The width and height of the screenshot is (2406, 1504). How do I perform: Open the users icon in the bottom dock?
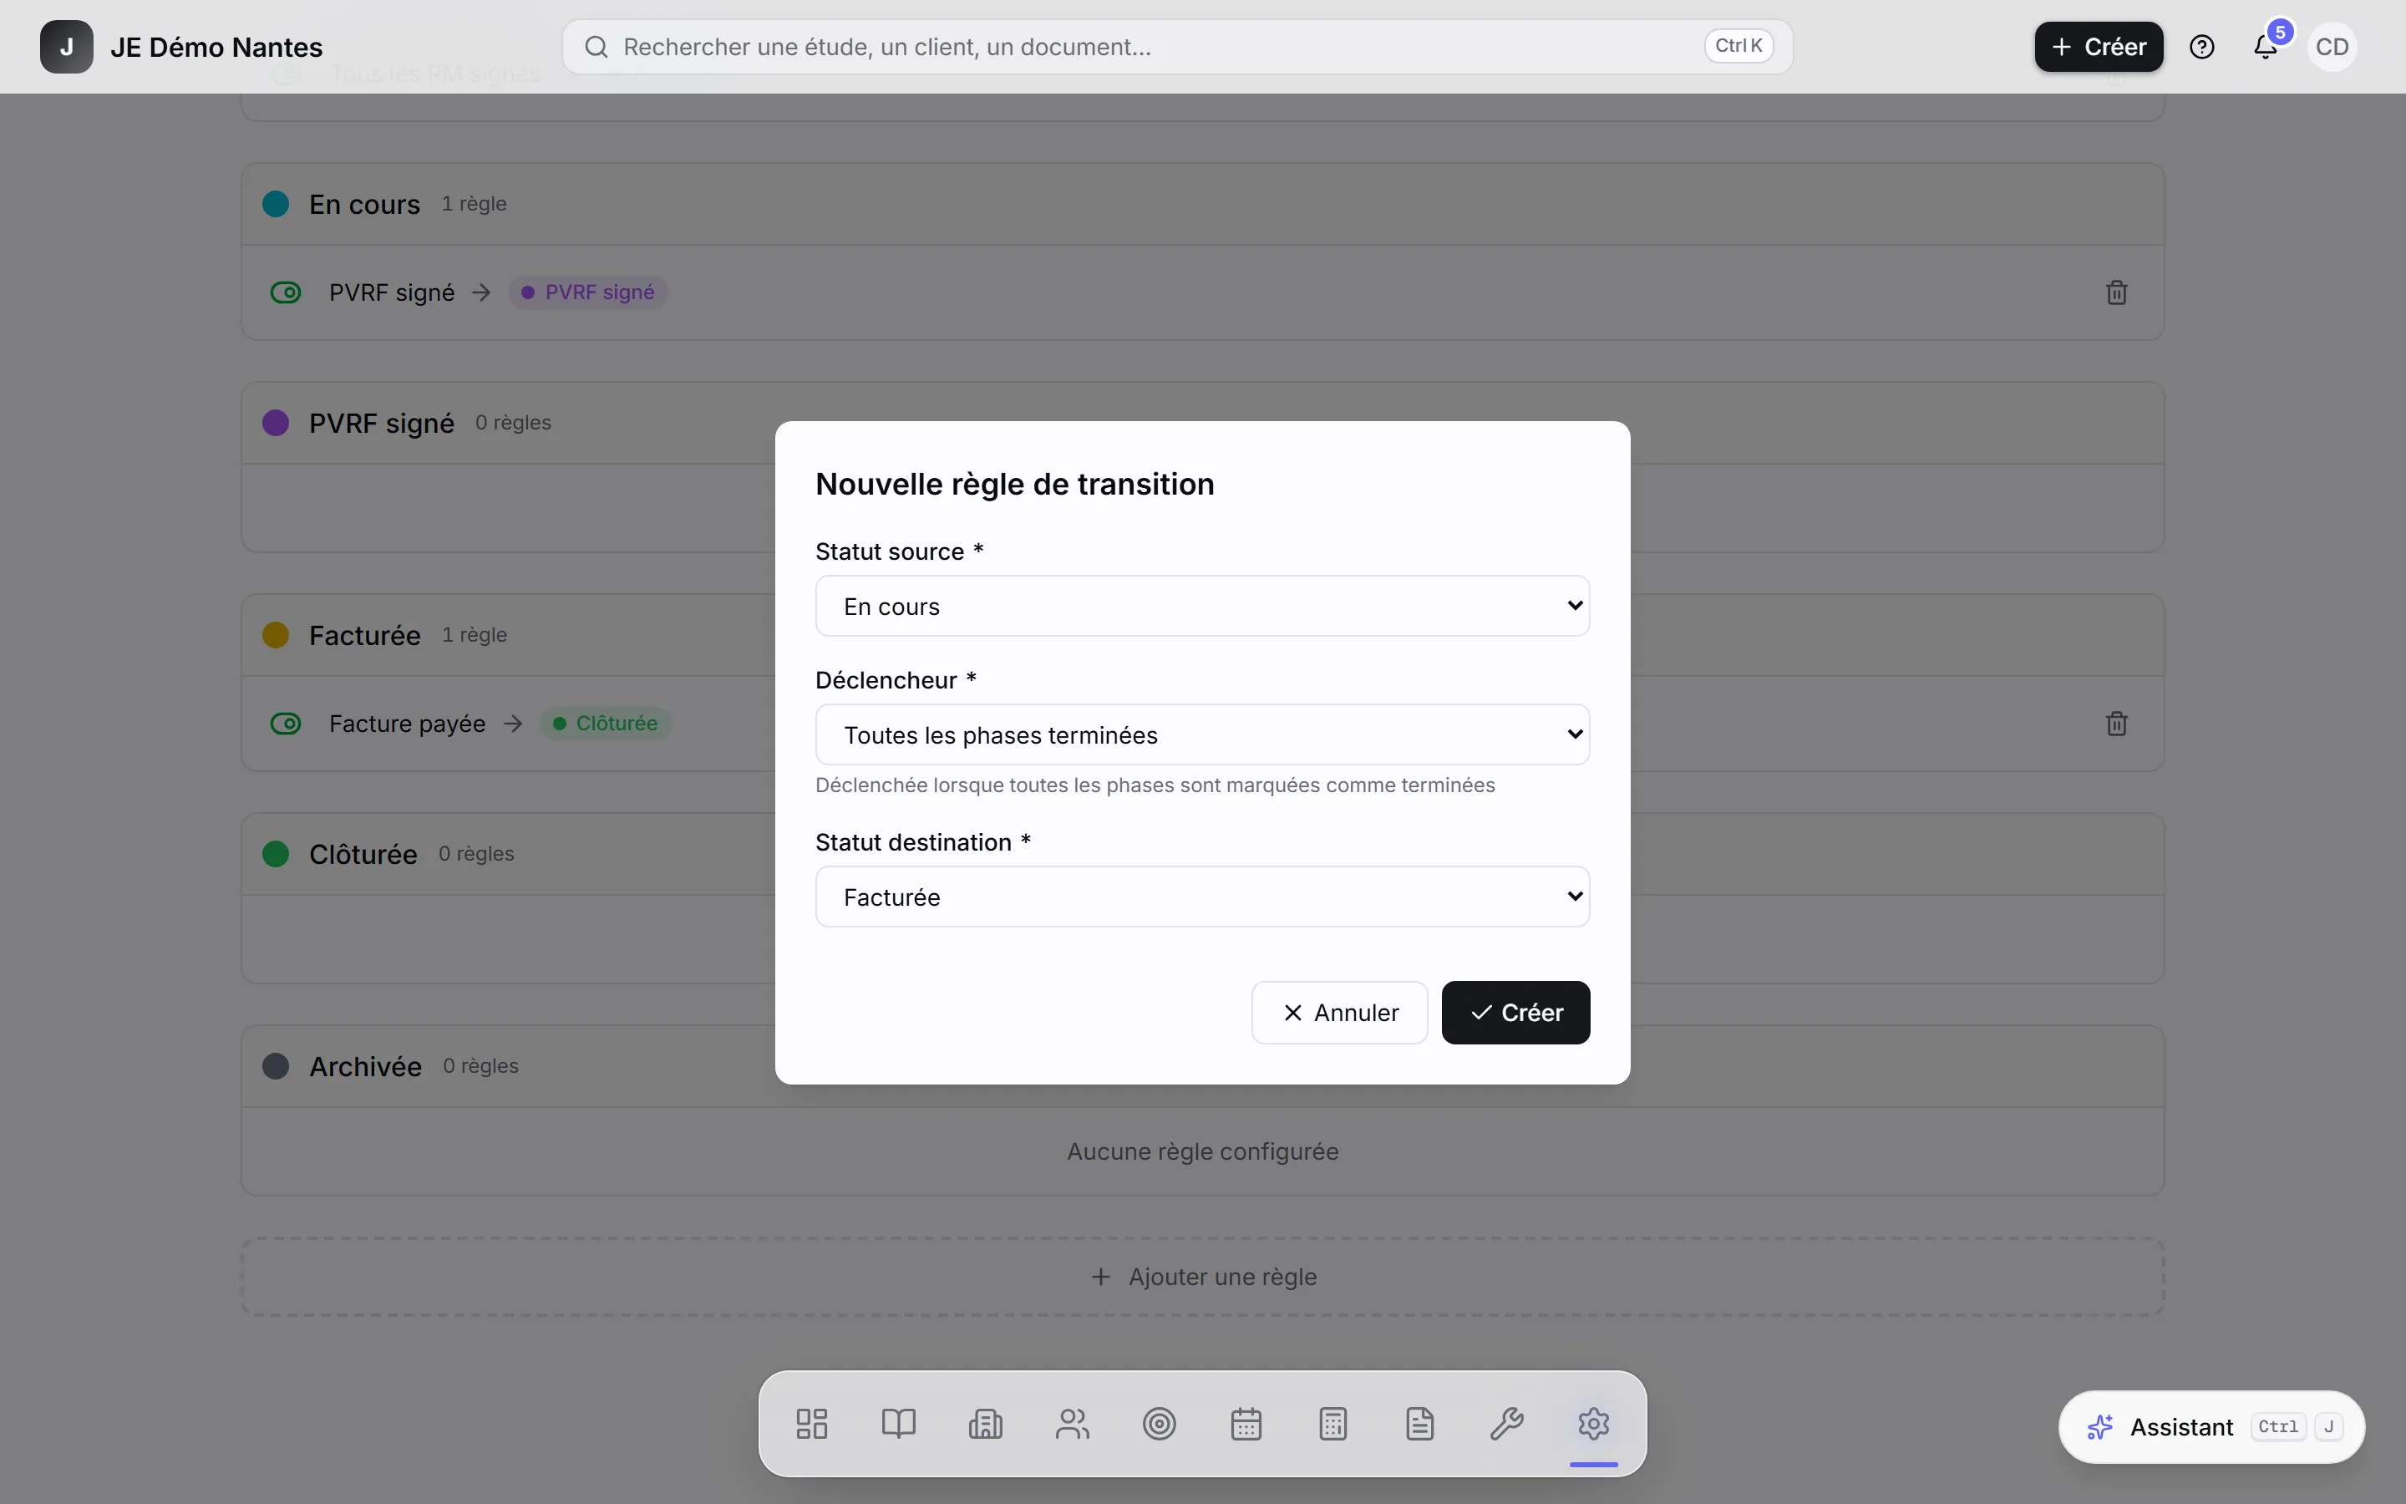(x=1073, y=1424)
